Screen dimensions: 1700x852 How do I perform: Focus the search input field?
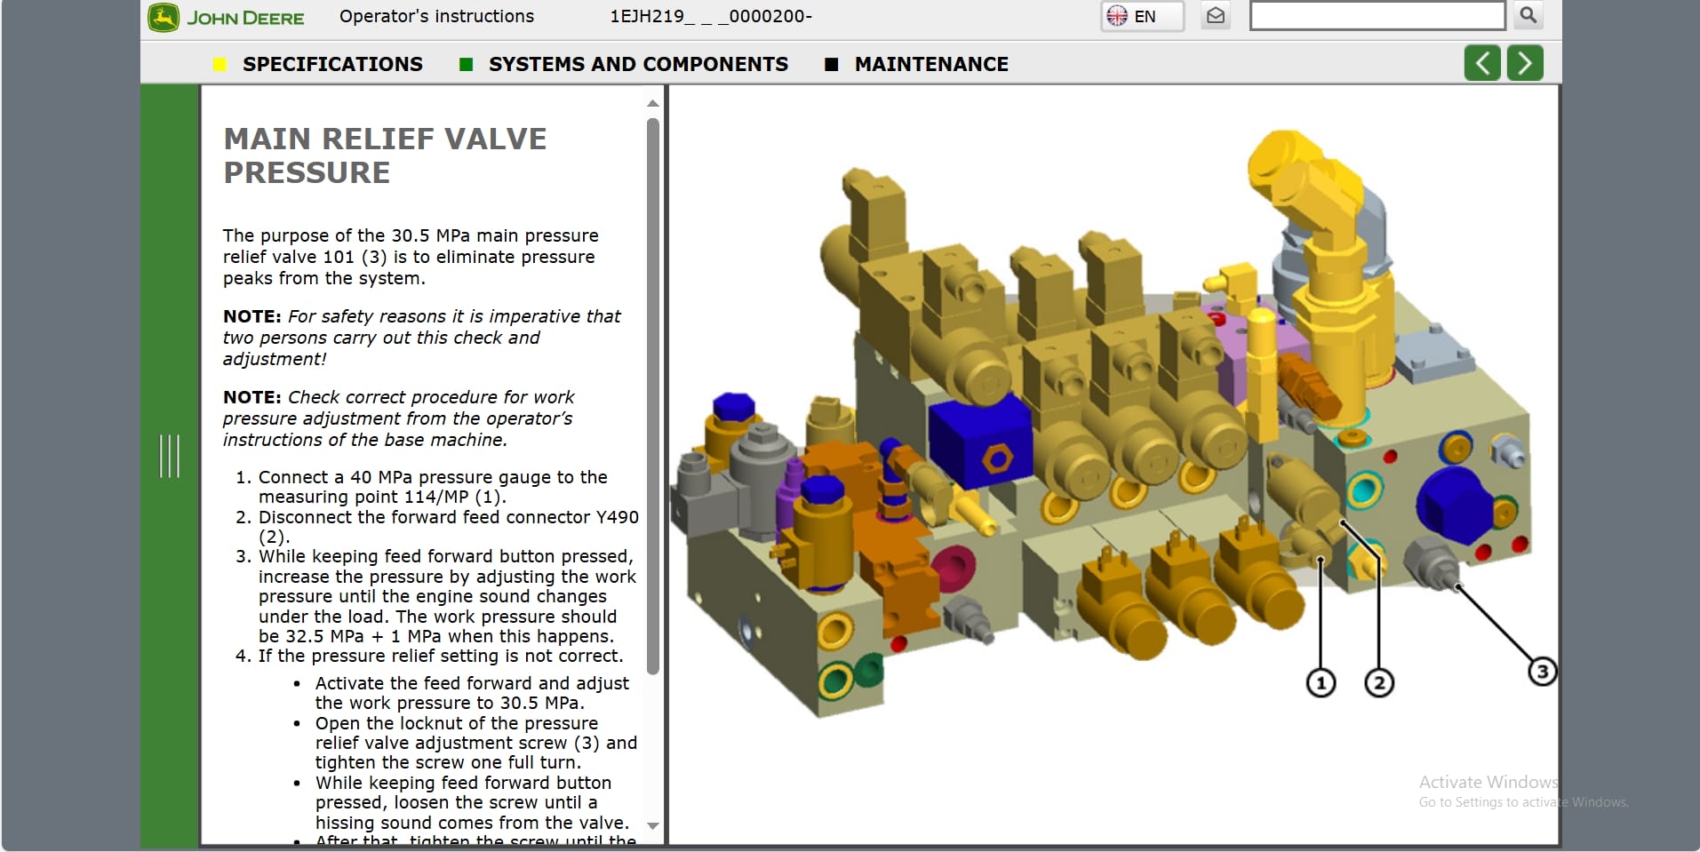click(1377, 16)
